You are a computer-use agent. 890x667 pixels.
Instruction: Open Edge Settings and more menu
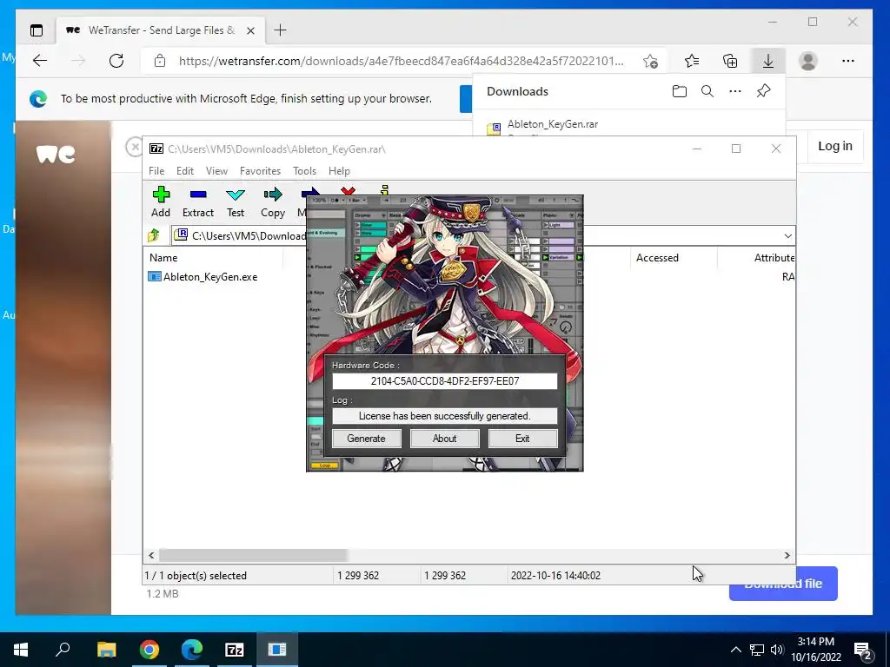[848, 61]
